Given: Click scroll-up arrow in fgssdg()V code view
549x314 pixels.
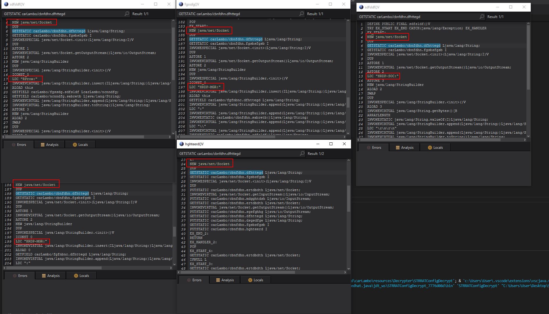Looking at the screenshot, I should tap(348, 21).
